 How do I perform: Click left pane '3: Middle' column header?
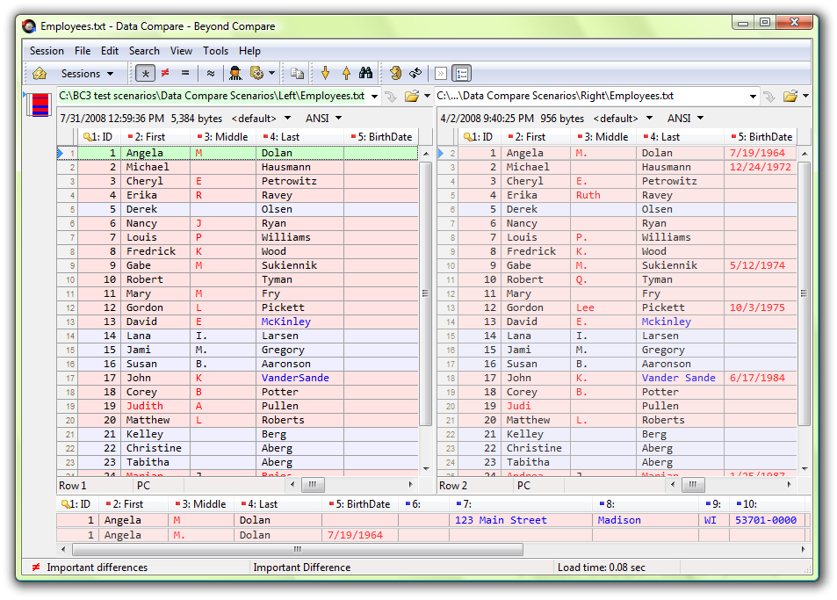pos(224,137)
